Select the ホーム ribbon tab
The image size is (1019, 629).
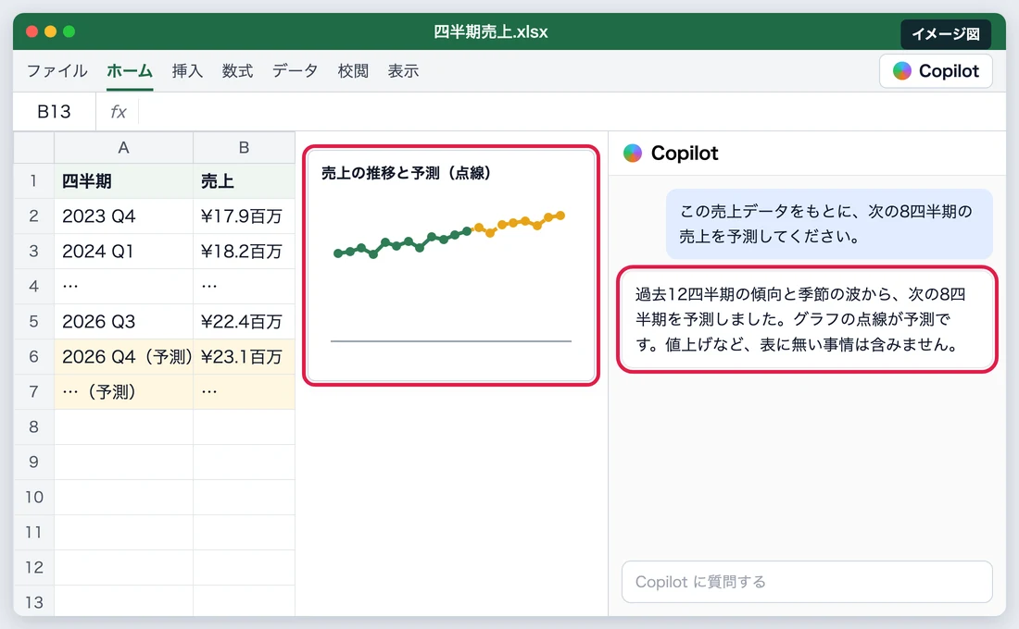tap(130, 70)
